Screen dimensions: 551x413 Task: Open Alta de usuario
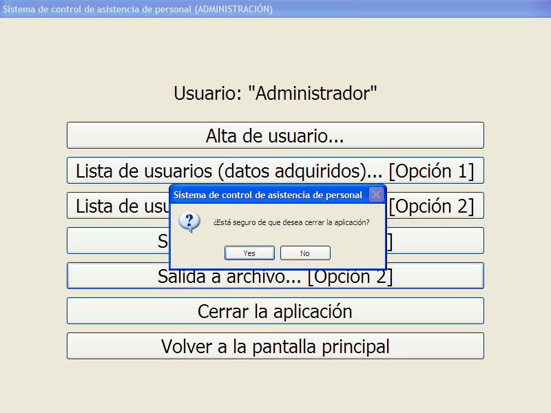[x=275, y=136]
